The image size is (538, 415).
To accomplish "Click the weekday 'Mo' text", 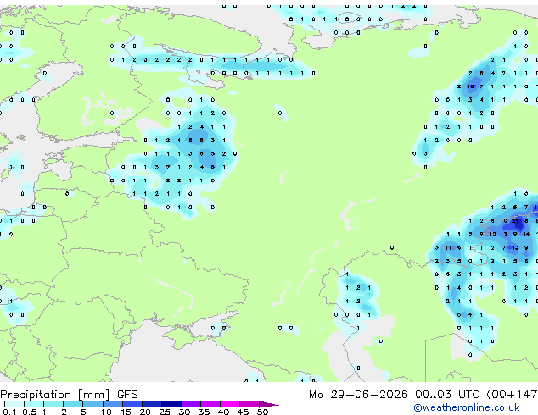I will (x=316, y=395).
